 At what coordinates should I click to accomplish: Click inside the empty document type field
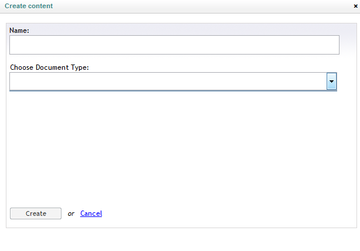click(168, 81)
